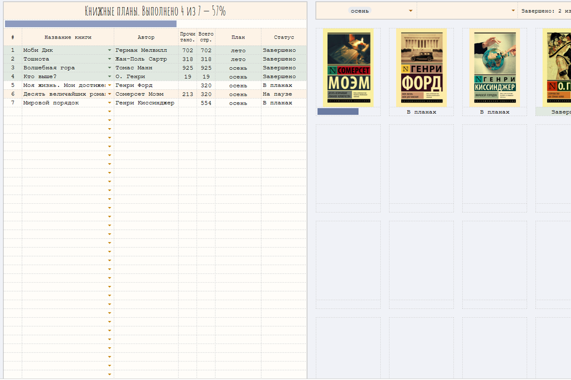Click the author cell "Сомерсет Моэм"
This screenshot has width=571, height=380.
click(146, 94)
